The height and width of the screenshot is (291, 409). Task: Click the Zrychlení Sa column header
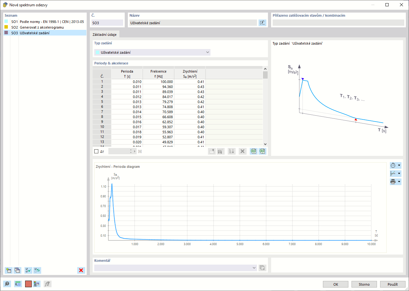coord(190,74)
